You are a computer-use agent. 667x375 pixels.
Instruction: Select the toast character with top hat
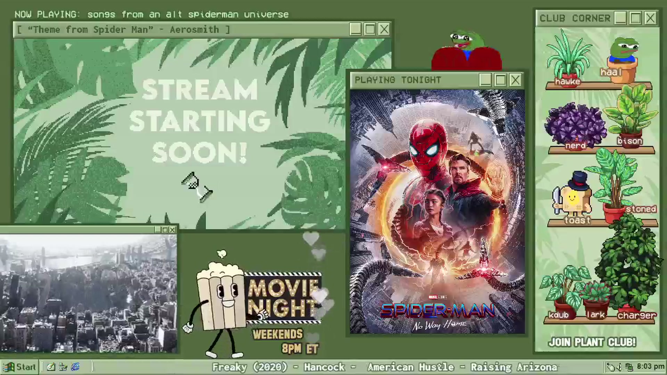[573, 197]
